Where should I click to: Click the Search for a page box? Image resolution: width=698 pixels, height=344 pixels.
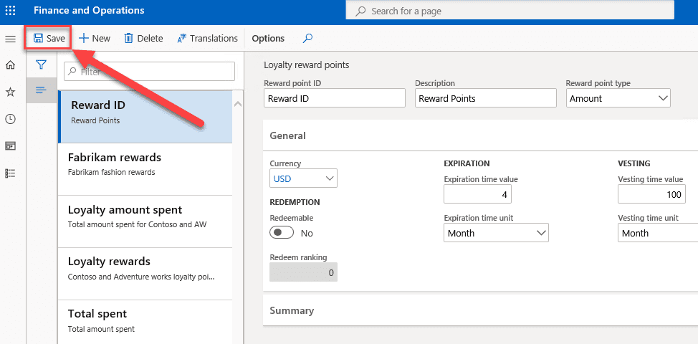[510, 11]
